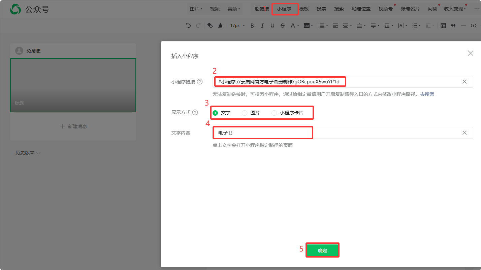Open the 图片 insert dropdown

click(x=196, y=9)
